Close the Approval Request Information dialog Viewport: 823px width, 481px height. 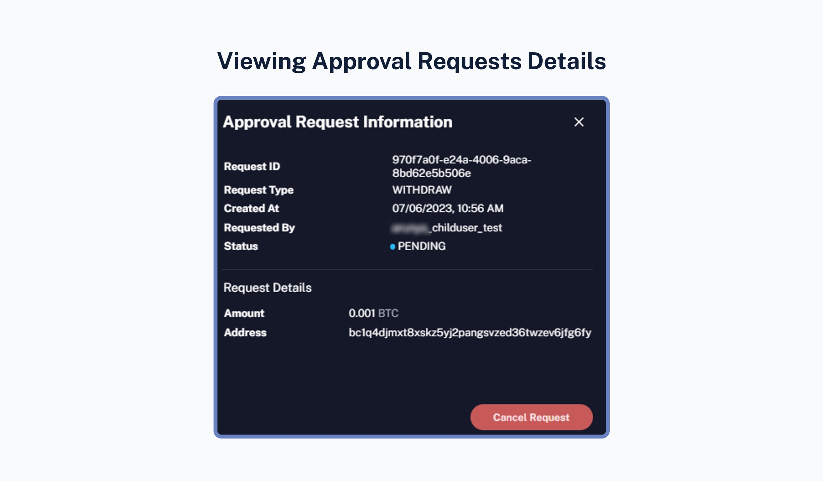click(x=579, y=122)
